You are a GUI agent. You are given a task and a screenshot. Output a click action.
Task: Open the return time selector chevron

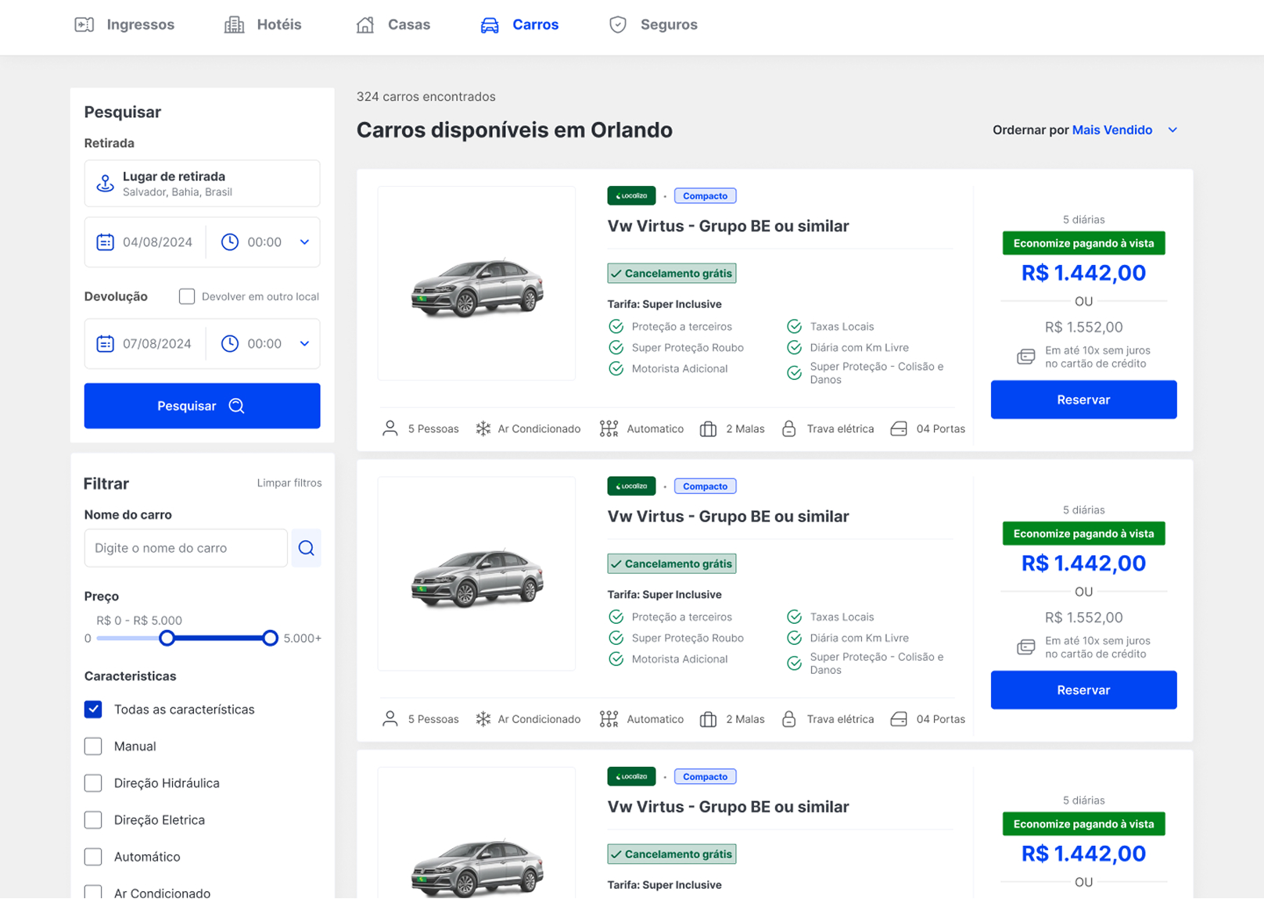pyautogui.click(x=303, y=343)
